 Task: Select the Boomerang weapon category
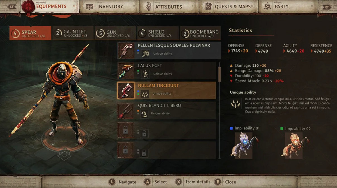point(200,33)
